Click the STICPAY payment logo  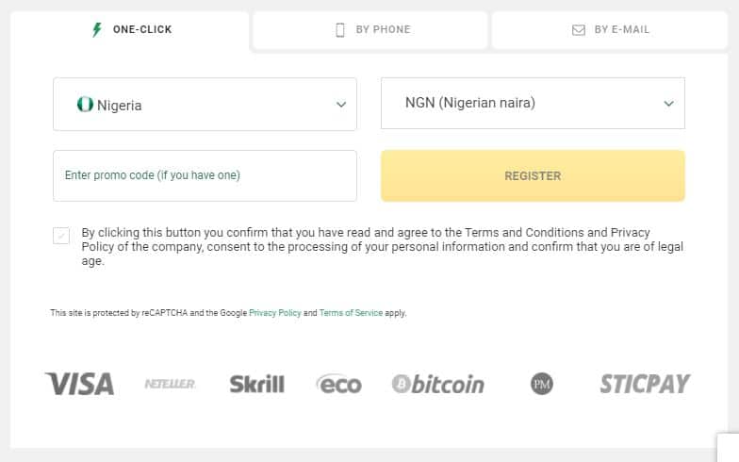[645, 384]
